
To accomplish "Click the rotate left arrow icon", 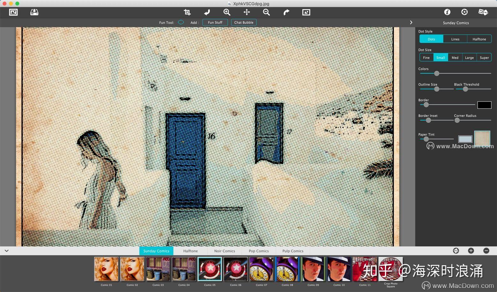I will coord(207,12).
